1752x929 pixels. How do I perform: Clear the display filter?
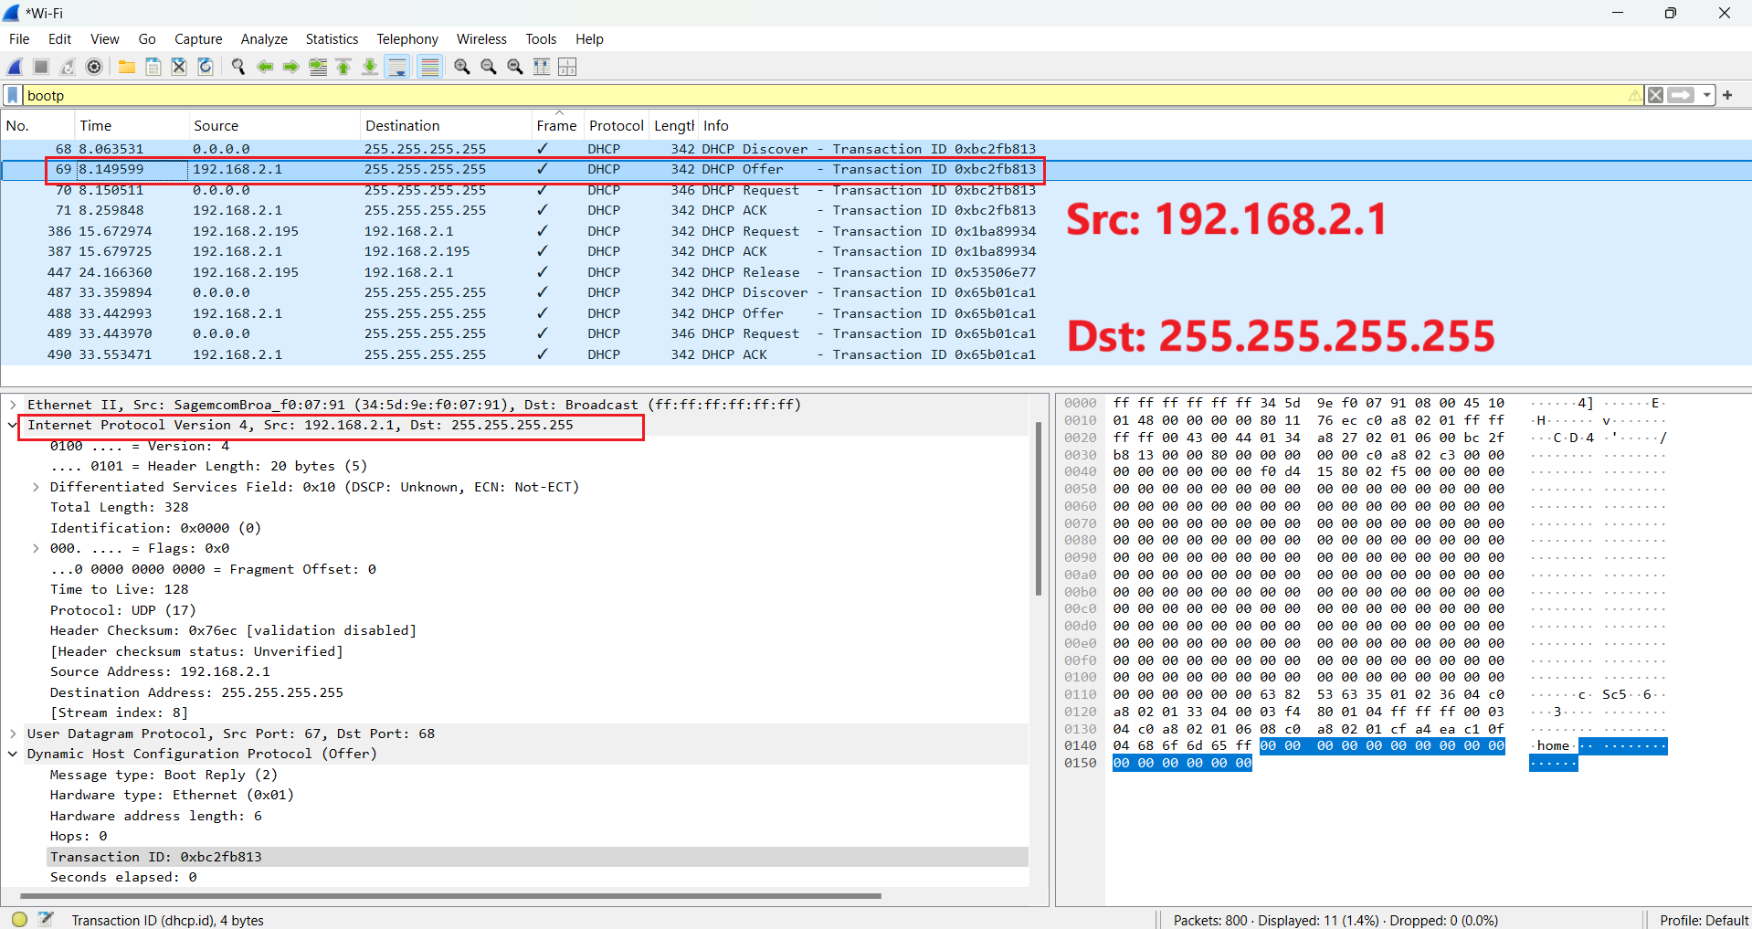tap(1655, 95)
